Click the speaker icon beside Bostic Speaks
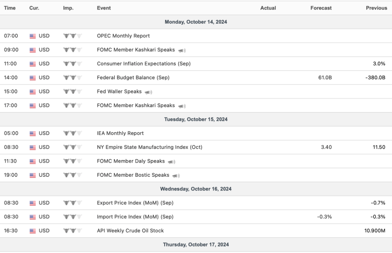The image size is (392, 253). coord(176,175)
